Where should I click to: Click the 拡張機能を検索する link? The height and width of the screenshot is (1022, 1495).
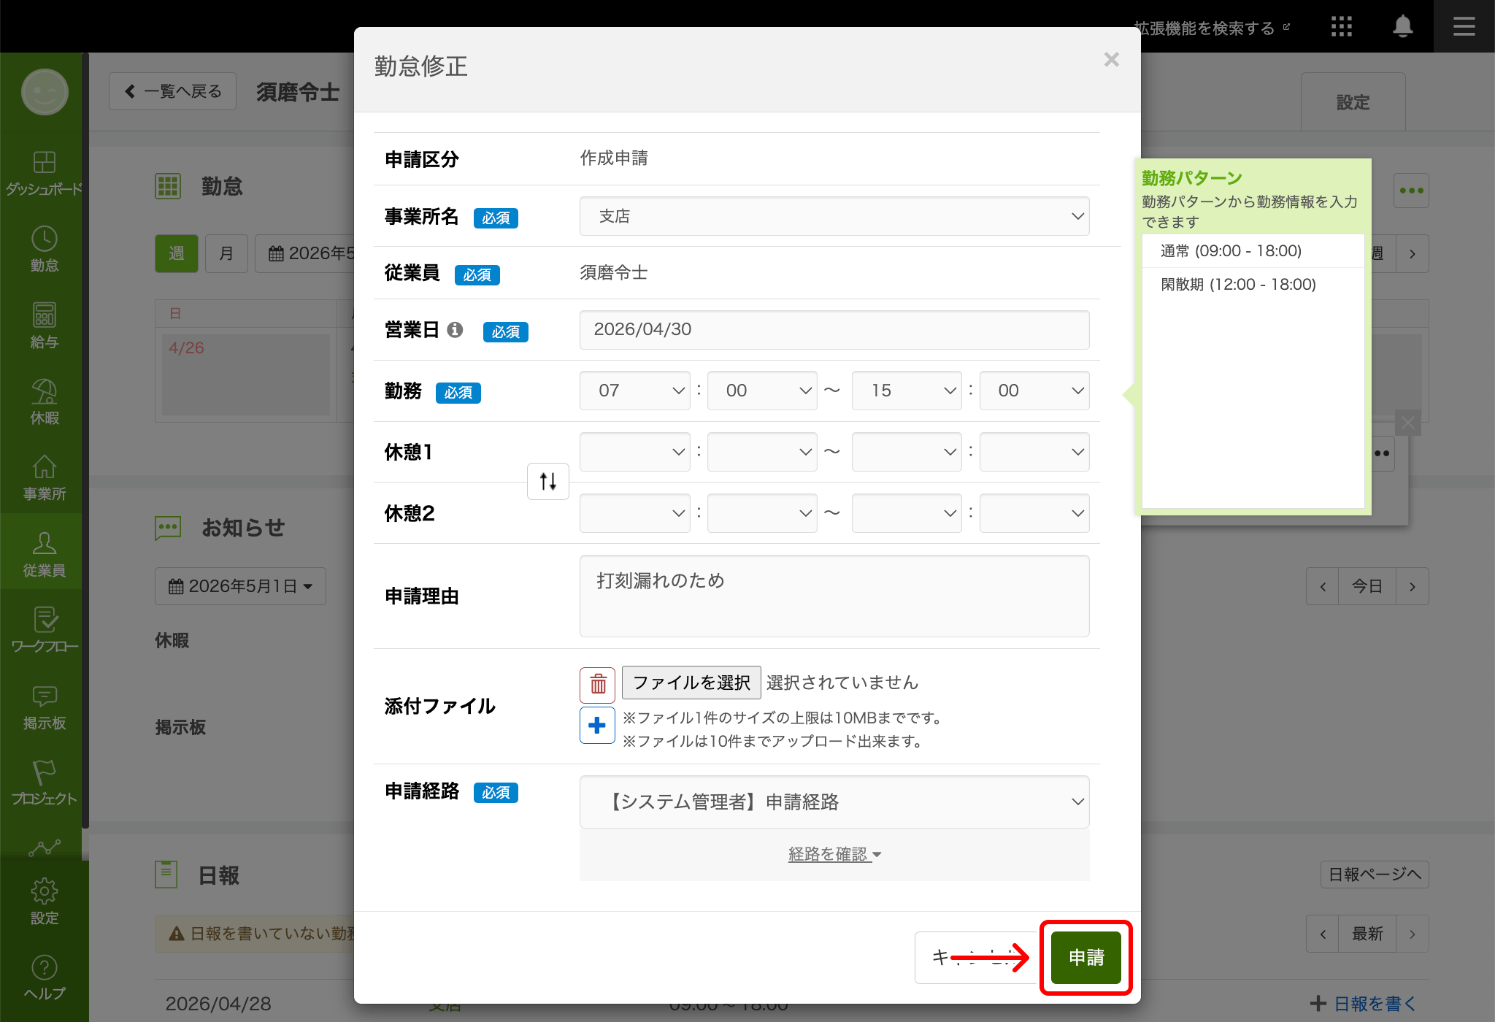[1212, 28]
